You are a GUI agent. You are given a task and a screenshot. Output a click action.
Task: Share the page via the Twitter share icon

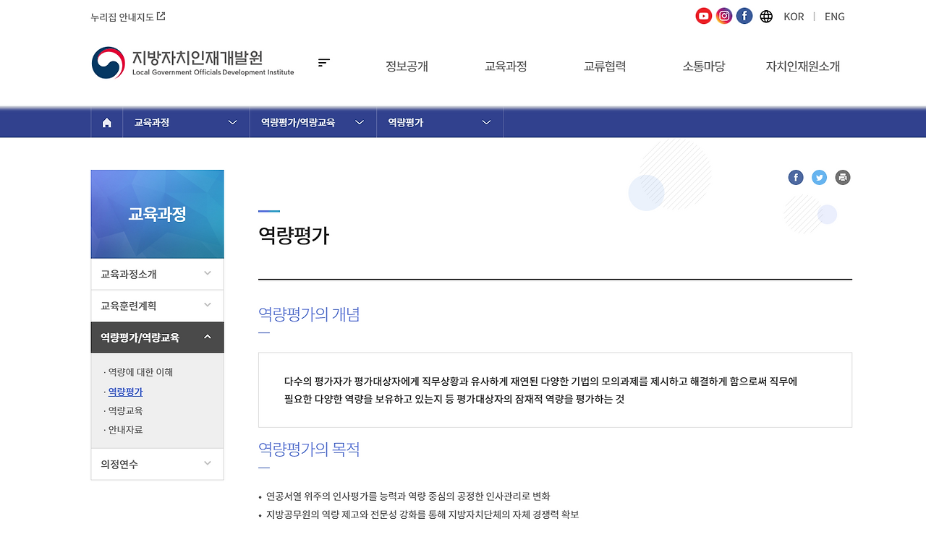819,177
